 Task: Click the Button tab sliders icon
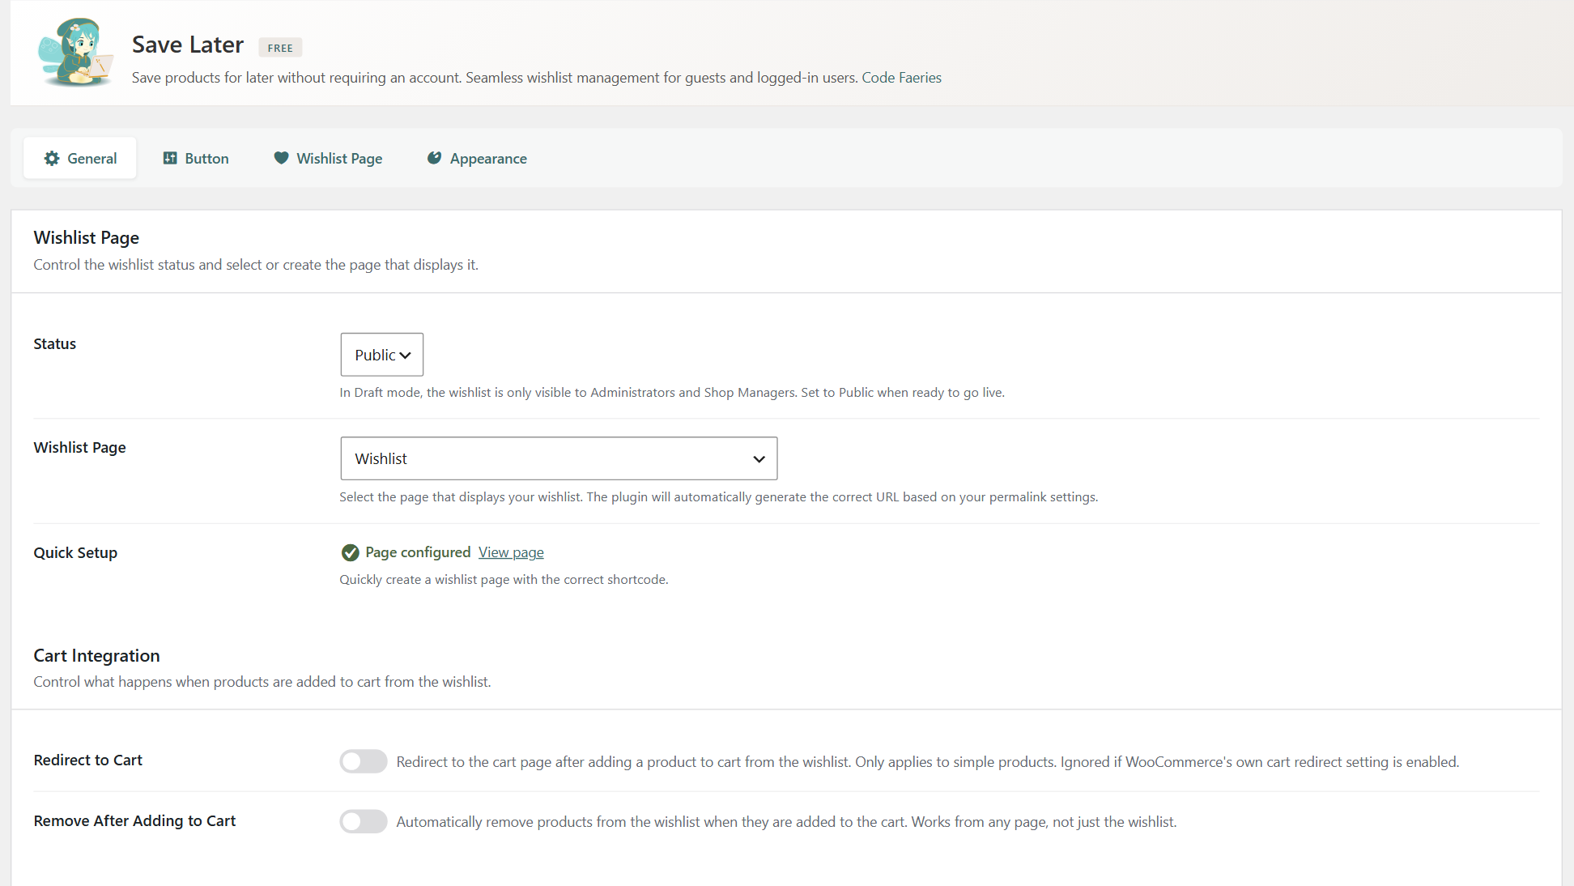tap(170, 159)
